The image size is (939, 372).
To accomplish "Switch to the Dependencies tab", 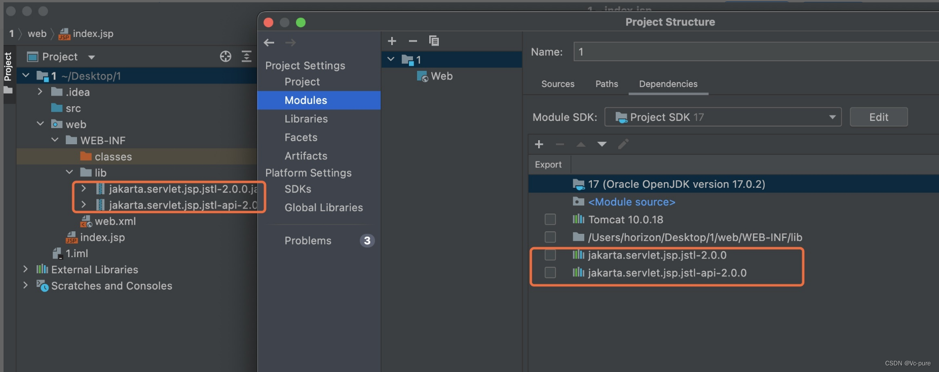I will click(x=668, y=84).
